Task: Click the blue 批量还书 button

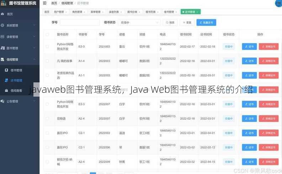Action: pos(206,22)
